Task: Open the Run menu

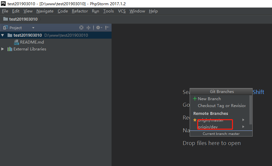Action: 95,11
